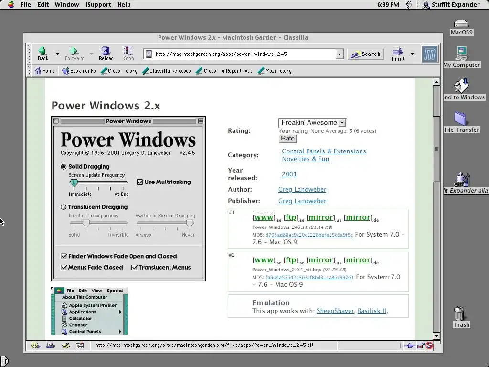Viewport: 489px width, 367px height.
Task: Open the Back button history dropdown arrow
Action: coord(57,54)
